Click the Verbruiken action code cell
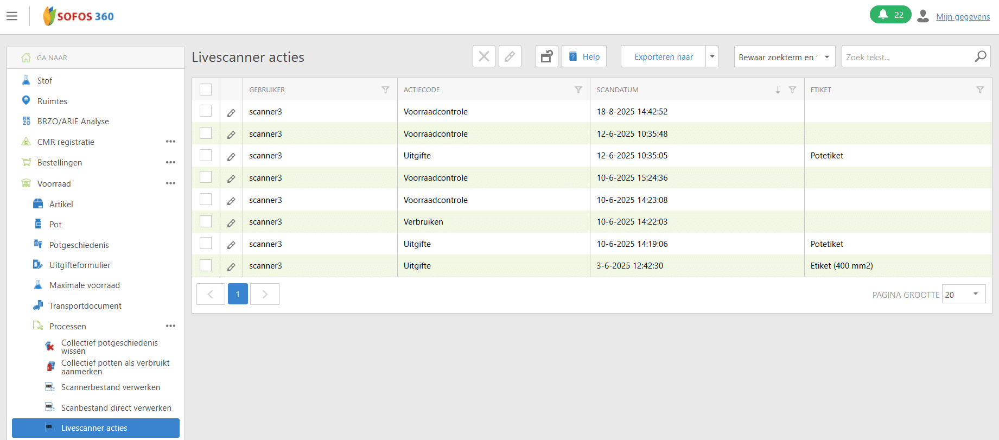The image size is (999, 440). [x=493, y=222]
